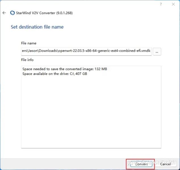Select the 'Space available on the drive' line
The height and width of the screenshot is (170, 180).
(54, 74)
